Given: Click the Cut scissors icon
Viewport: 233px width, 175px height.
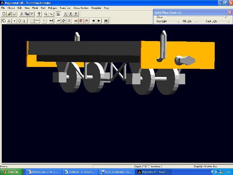Looking at the screenshot, I should [22, 14].
